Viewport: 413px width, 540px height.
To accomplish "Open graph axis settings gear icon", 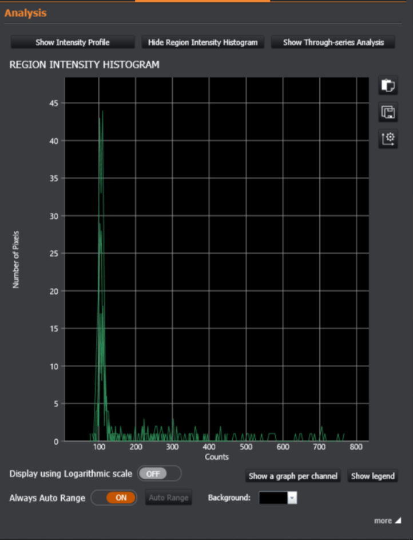I will click(x=388, y=139).
